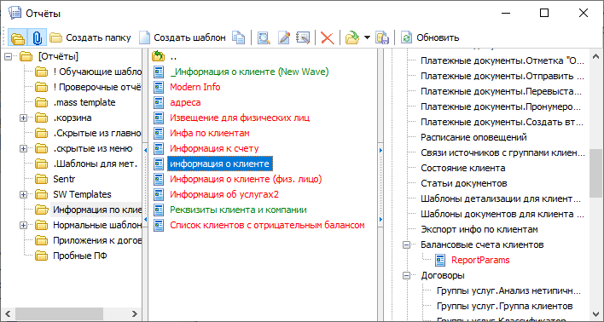Image resolution: width=604 pixels, height=322 pixels.
Task: Select the ReportParams red entry
Action: pos(480,261)
